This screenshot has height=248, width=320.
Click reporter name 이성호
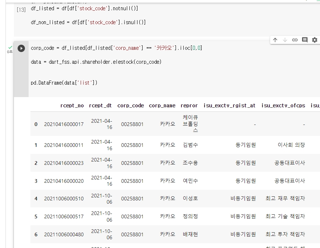coord(190,199)
